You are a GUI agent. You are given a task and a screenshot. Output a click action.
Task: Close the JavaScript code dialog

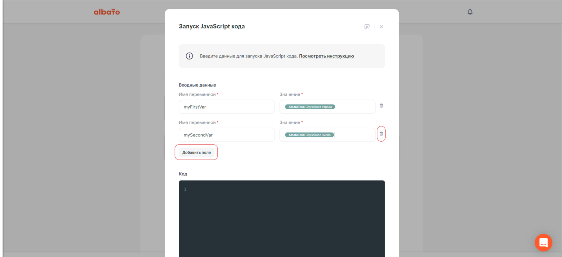(x=381, y=27)
